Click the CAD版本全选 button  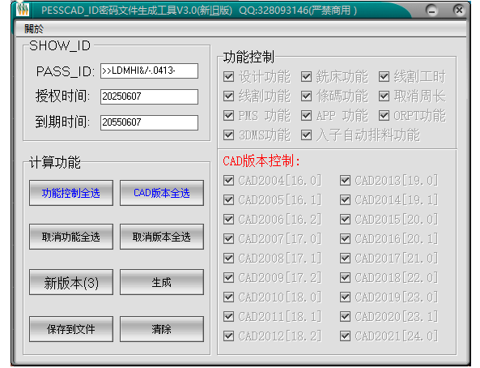point(162,193)
